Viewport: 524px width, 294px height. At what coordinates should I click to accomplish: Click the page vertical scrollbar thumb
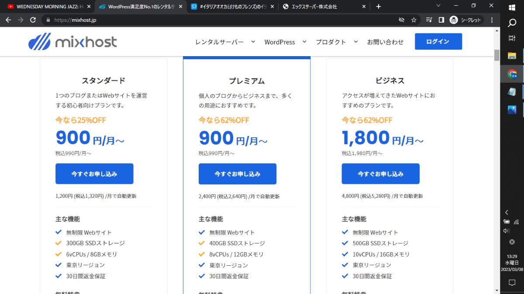point(496,56)
